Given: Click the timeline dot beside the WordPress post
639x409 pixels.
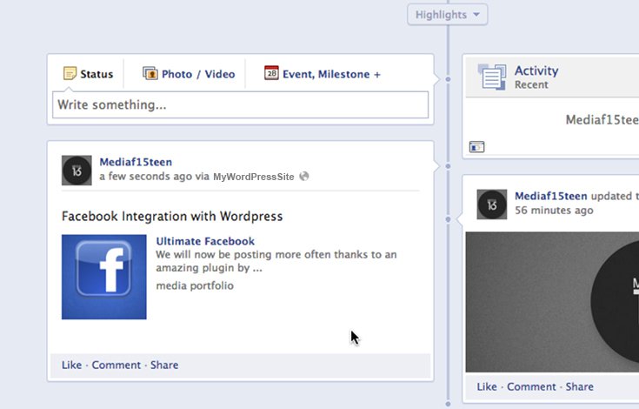Looking at the screenshot, I should [x=448, y=166].
